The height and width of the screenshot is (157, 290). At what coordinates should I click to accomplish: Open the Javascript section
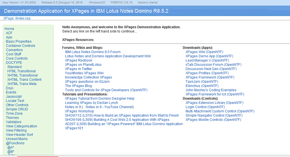[x=14, y=97]
